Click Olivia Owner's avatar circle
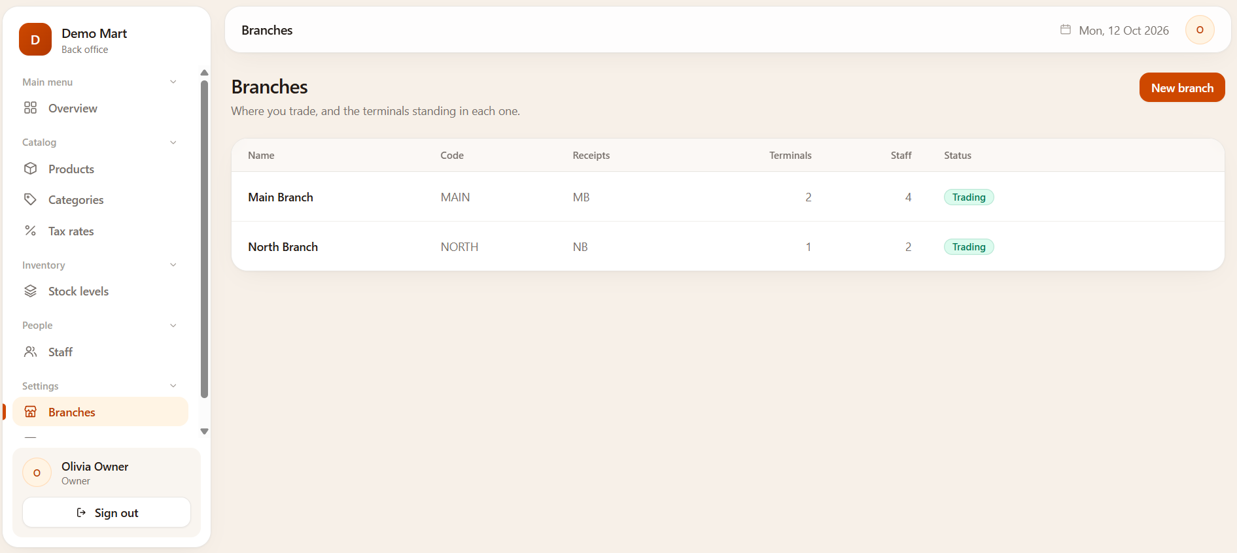 pyautogui.click(x=37, y=473)
